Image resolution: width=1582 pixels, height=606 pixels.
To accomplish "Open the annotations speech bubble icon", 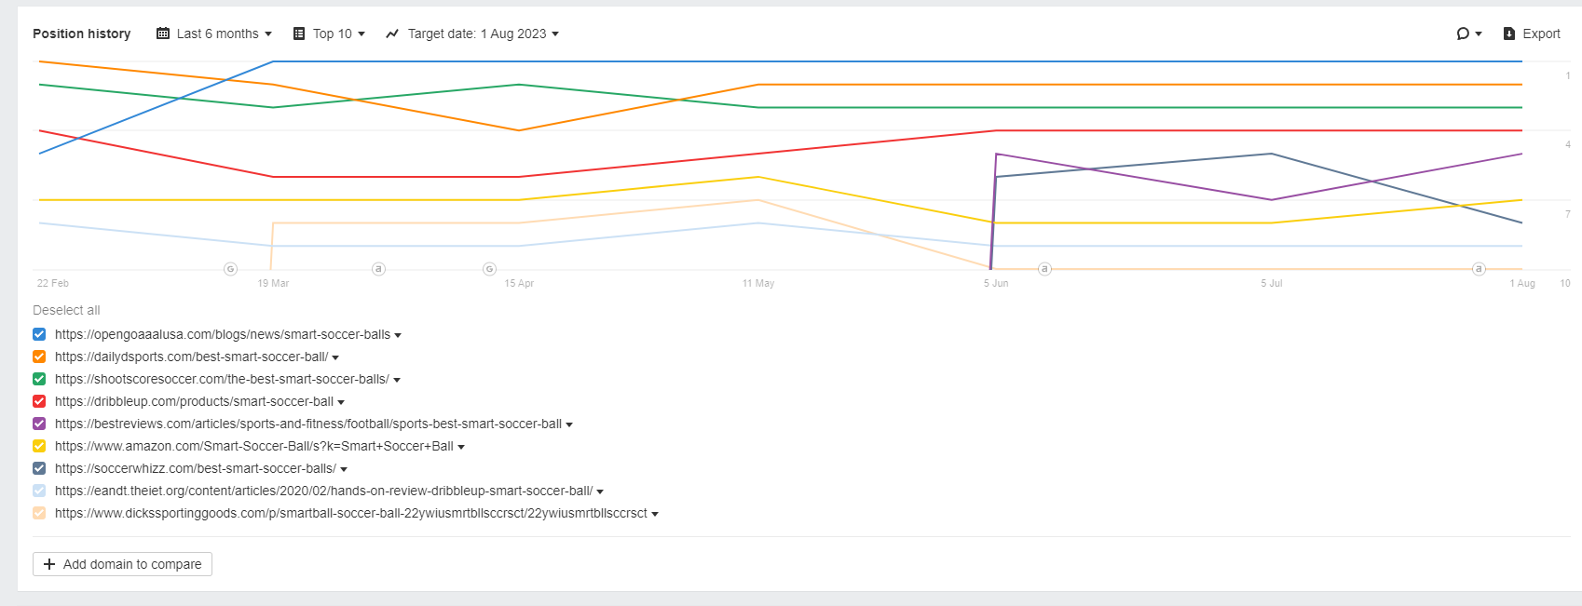I will [1463, 34].
